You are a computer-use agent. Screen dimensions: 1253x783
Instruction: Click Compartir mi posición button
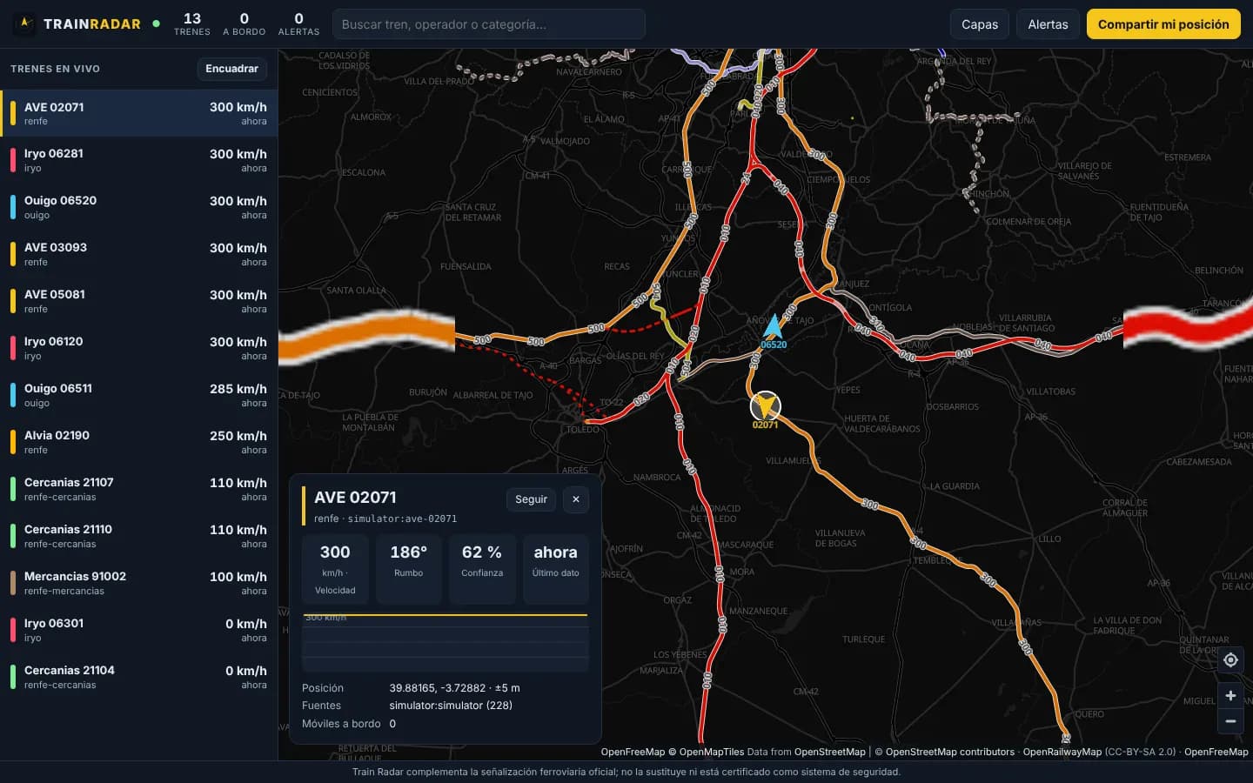click(x=1163, y=24)
